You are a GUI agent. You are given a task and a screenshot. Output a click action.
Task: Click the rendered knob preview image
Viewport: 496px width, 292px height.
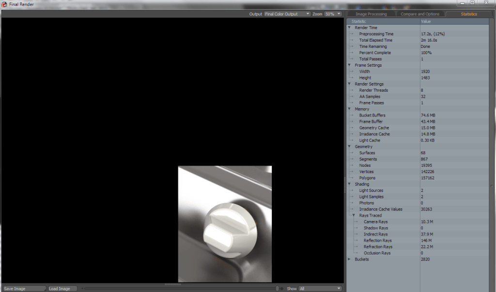click(x=225, y=224)
